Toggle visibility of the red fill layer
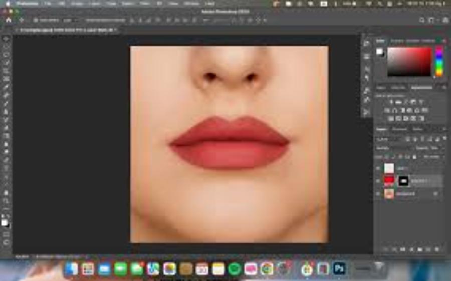Screen dimensions: 451x281 378,181
